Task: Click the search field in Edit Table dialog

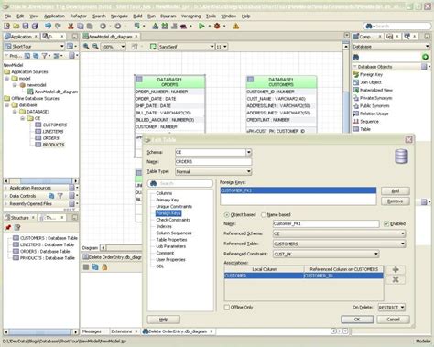Action: (180, 183)
